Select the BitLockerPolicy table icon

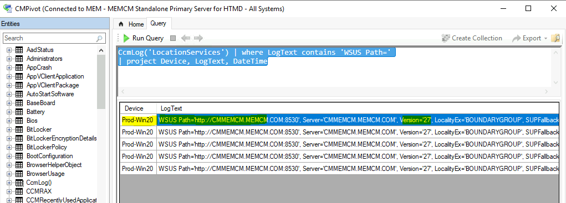pos(19,147)
